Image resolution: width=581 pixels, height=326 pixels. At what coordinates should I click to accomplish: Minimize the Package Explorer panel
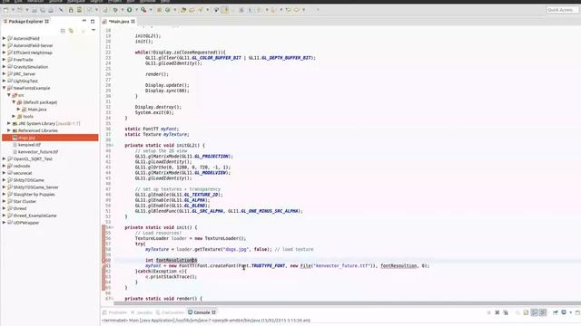click(84, 21)
